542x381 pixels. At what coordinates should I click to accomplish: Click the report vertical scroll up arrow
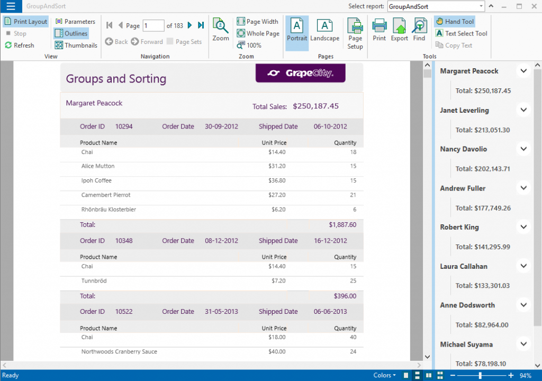tap(427, 65)
